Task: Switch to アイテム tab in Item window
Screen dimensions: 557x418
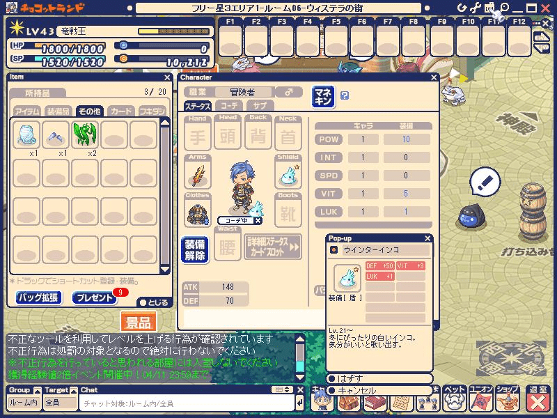Action: pyautogui.click(x=27, y=111)
